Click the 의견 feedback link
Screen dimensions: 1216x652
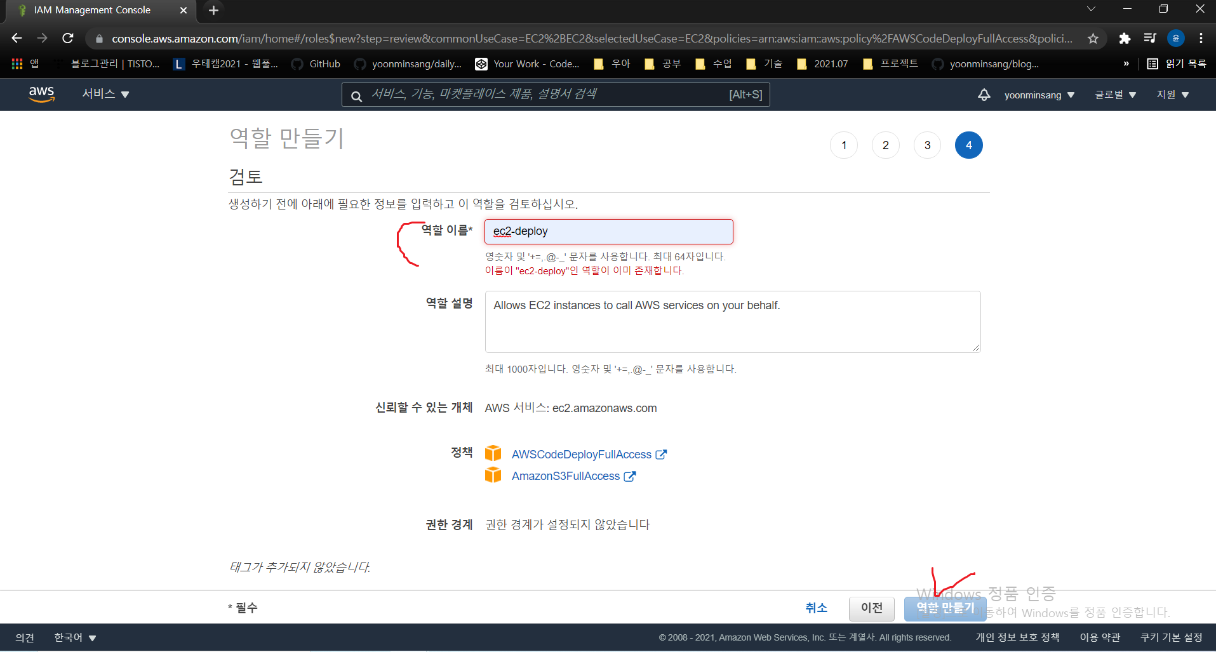[x=25, y=637]
